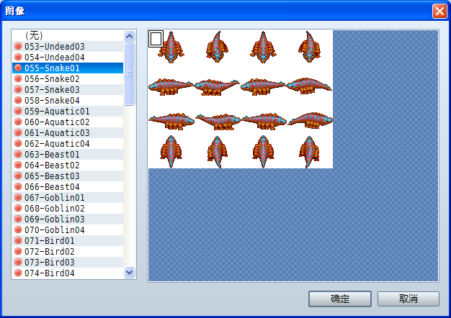This screenshot has width=451, height=318.
Task: Click the red icon beside 059-Aquatic01
Action: tap(18, 111)
